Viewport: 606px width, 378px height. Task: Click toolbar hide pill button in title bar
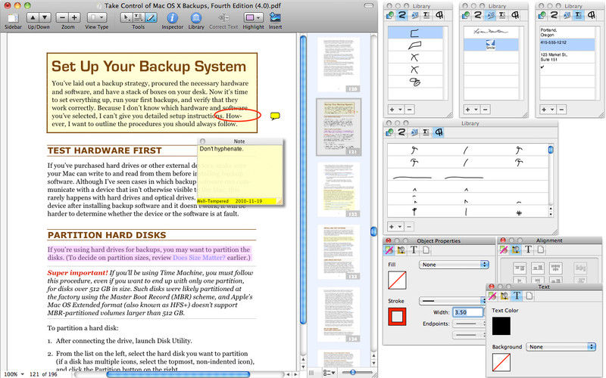(x=369, y=6)
